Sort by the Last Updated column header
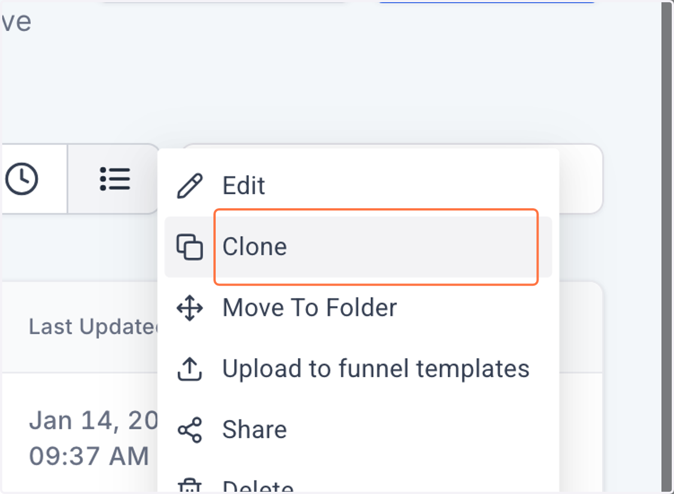This screenshot has height=494, width=674. coord(94,326)
